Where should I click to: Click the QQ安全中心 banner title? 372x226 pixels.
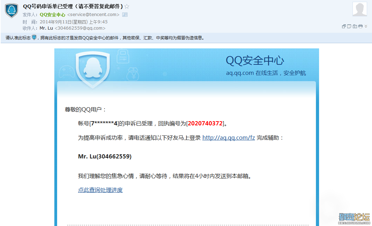(x=255, y=61)
